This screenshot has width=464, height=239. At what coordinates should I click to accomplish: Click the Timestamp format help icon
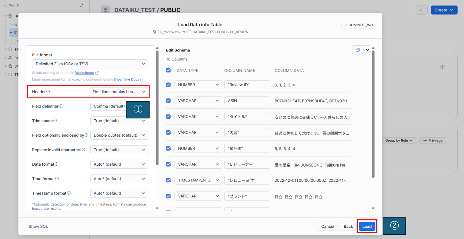click(x=69, y=193)
